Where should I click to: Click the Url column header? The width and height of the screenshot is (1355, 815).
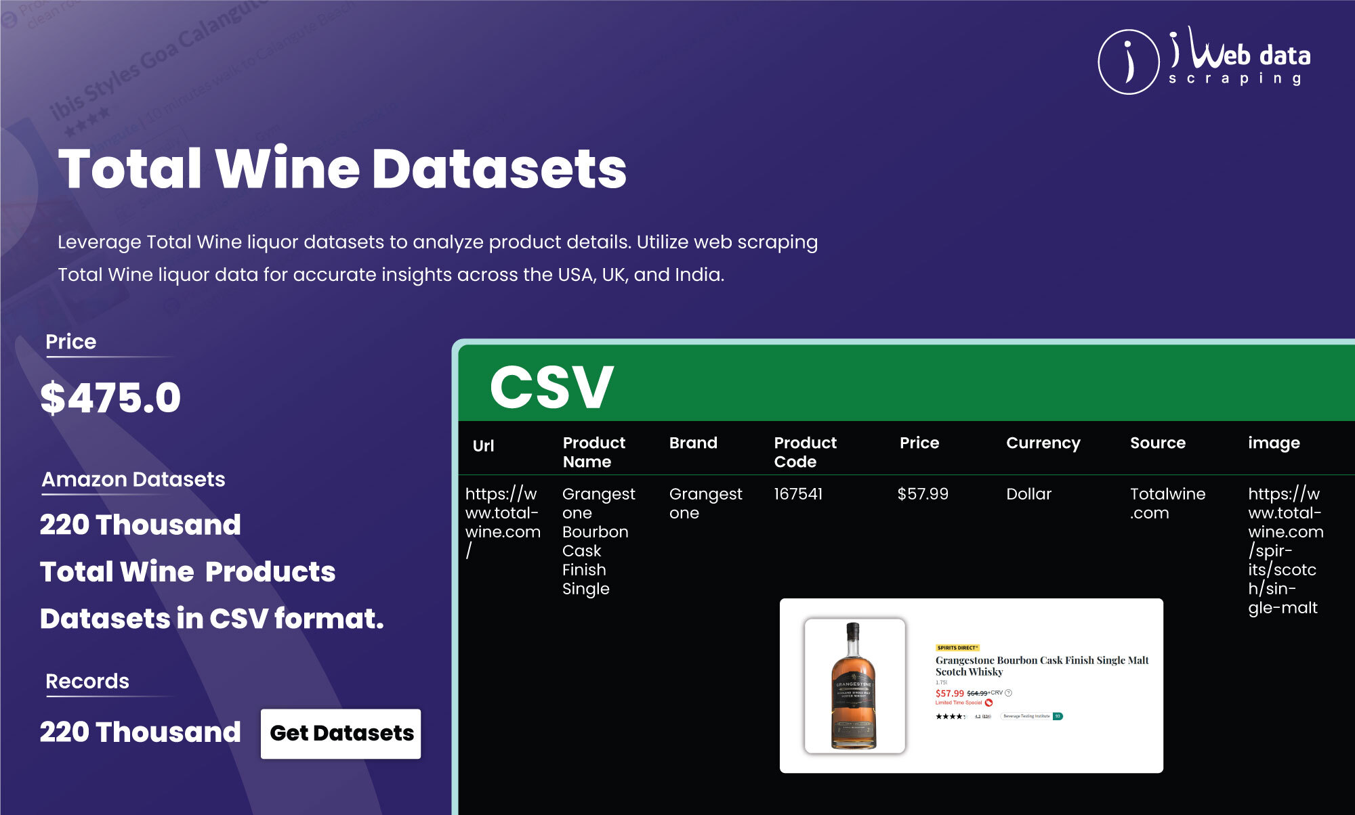[483, 445]
